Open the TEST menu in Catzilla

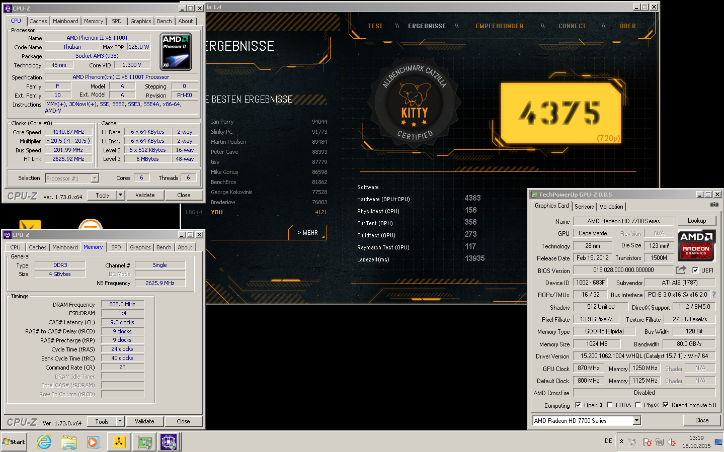click(x=375, y=26)
